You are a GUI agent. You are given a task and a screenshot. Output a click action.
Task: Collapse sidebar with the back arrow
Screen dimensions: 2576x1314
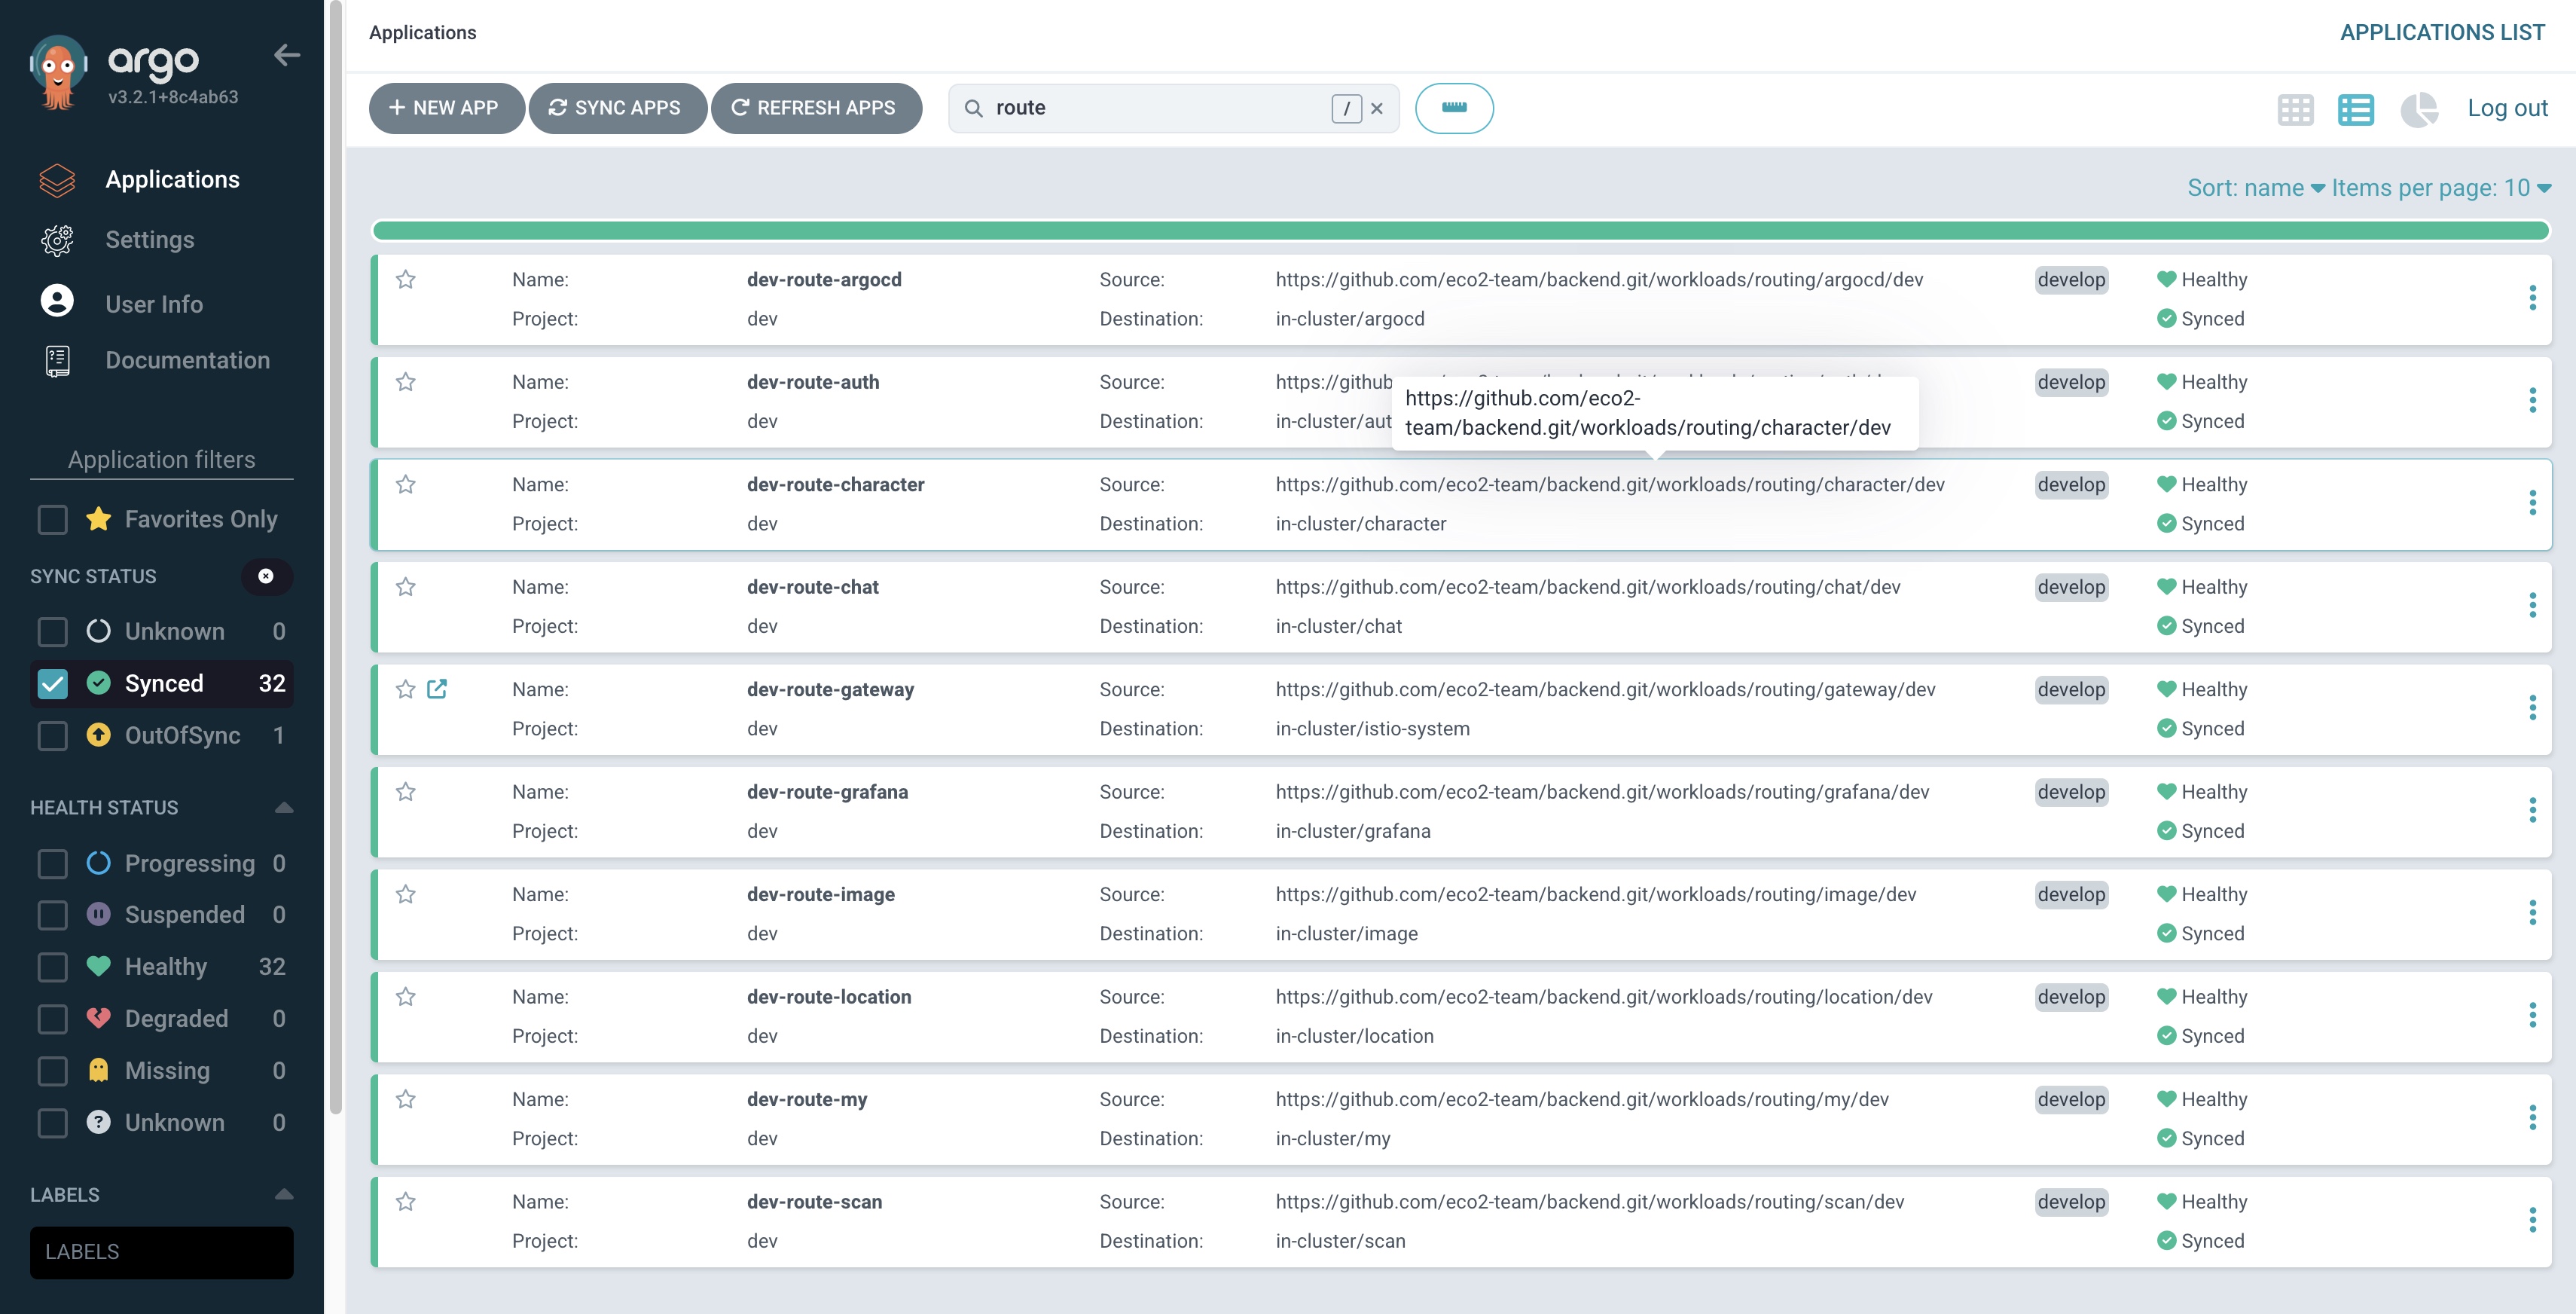[287, 55]
